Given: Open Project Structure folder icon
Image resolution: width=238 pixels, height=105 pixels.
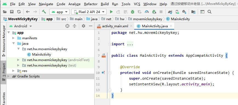Looking at the screenshot, I should [193, 12].
